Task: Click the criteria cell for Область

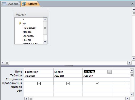Action: pyautogui.click(x=97, y=87)
